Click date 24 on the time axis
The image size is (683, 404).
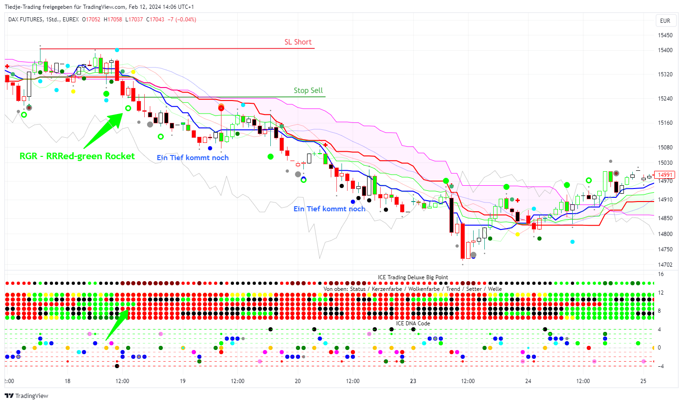point(528,381)
